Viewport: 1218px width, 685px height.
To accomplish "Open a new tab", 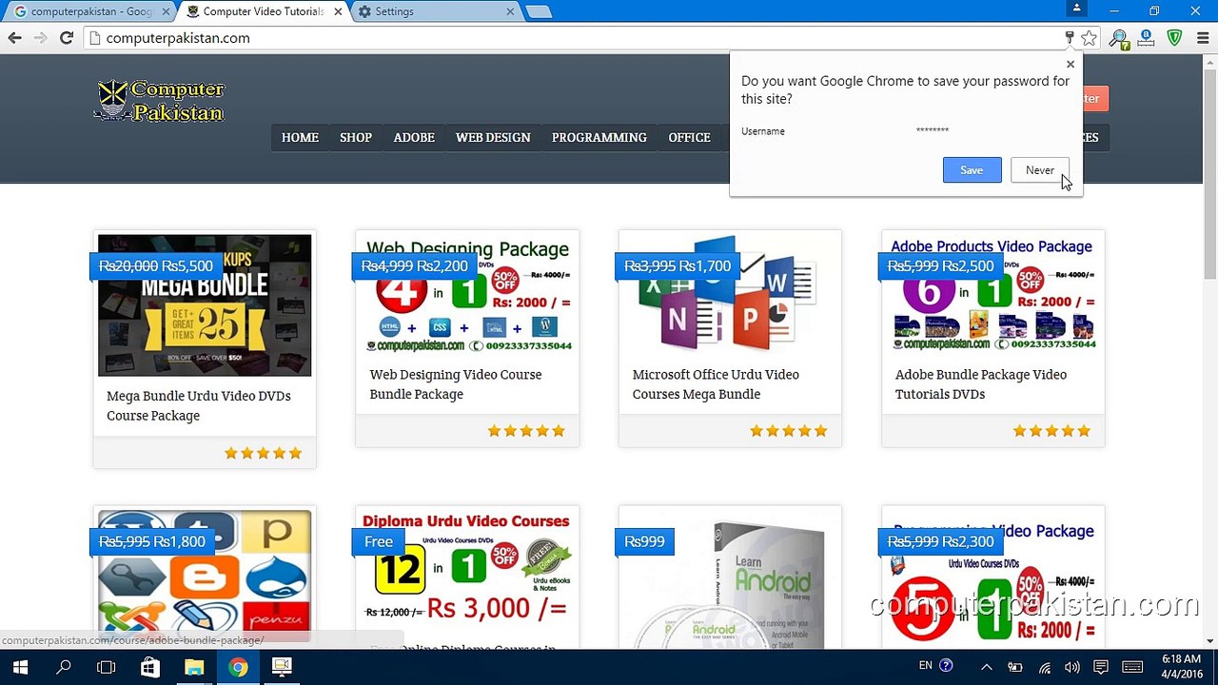I will click(x=539, y=11).
